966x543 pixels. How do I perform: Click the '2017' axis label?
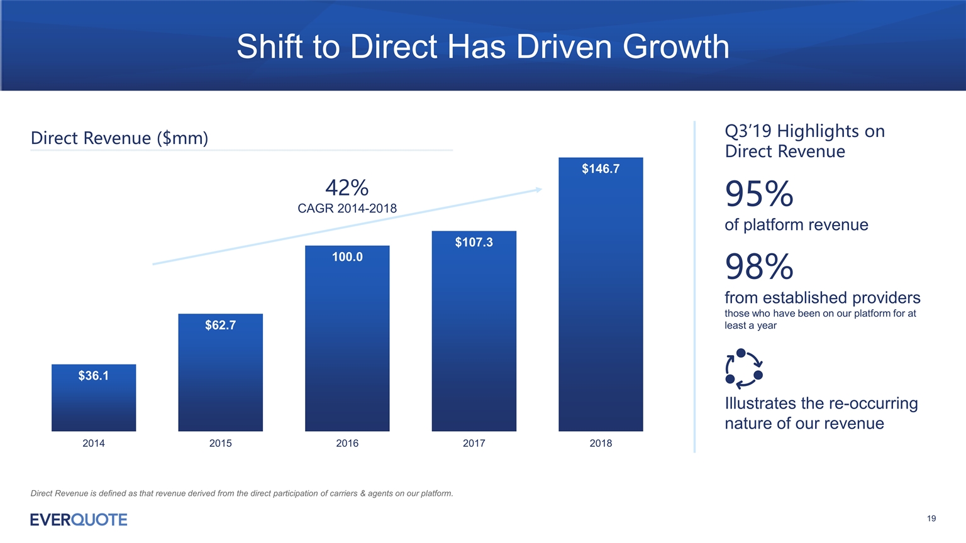click(x=474, y=443)
